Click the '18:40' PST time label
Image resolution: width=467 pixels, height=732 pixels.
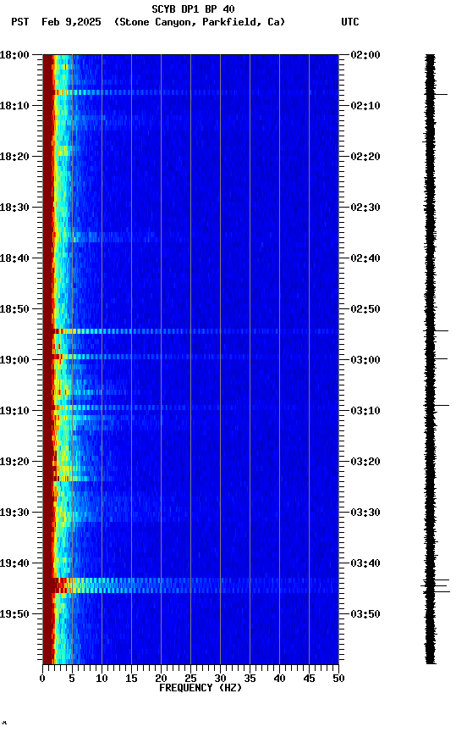click(x=14, y=258)
